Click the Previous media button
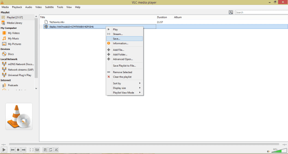288x154 pixels. pos(13,150)
